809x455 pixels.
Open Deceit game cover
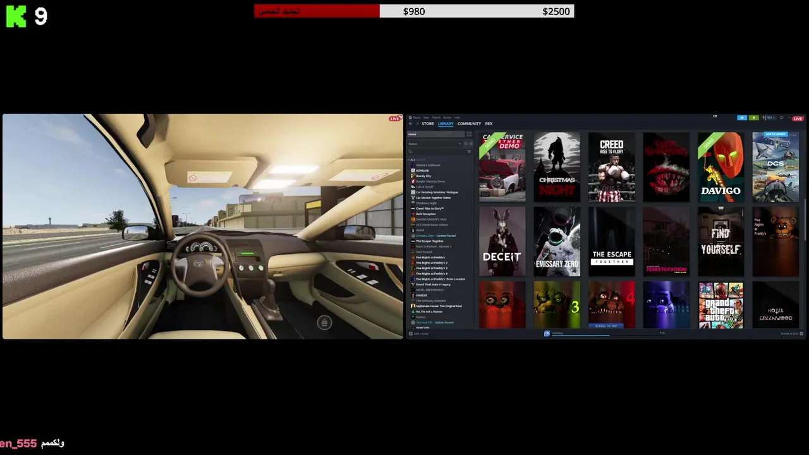point(502,241)
